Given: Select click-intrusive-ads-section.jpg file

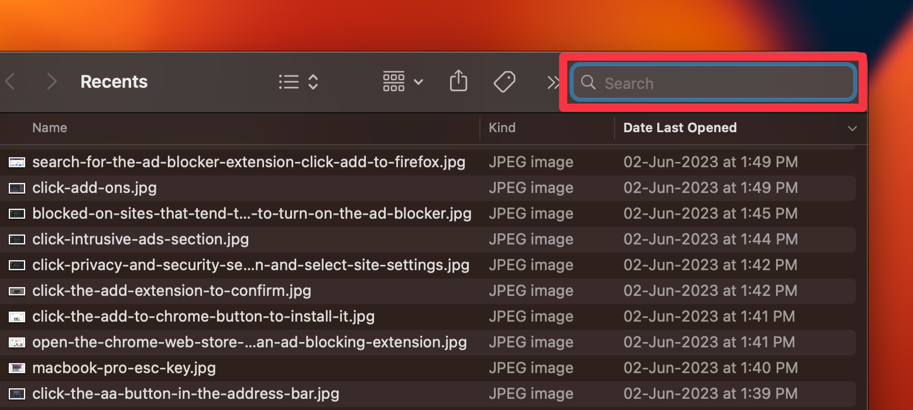Looking at the screenshot, I should coord(140,239).
